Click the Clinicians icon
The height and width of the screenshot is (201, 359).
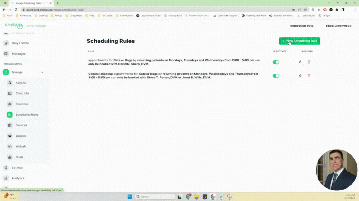(10, 104)
